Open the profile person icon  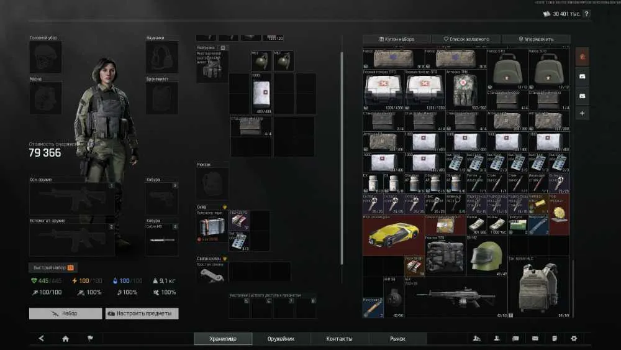pyautogui.click(x=497, y=338)
